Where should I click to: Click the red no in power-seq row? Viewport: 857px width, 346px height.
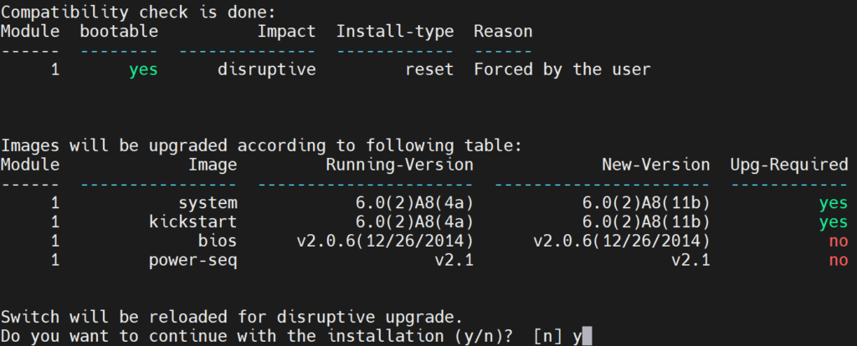pyautogui.click(x=839, y=261)
